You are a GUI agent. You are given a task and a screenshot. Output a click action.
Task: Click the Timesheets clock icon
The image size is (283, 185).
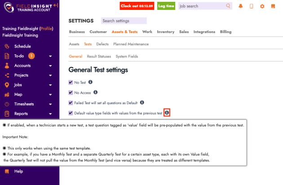(x=7, y=104)
